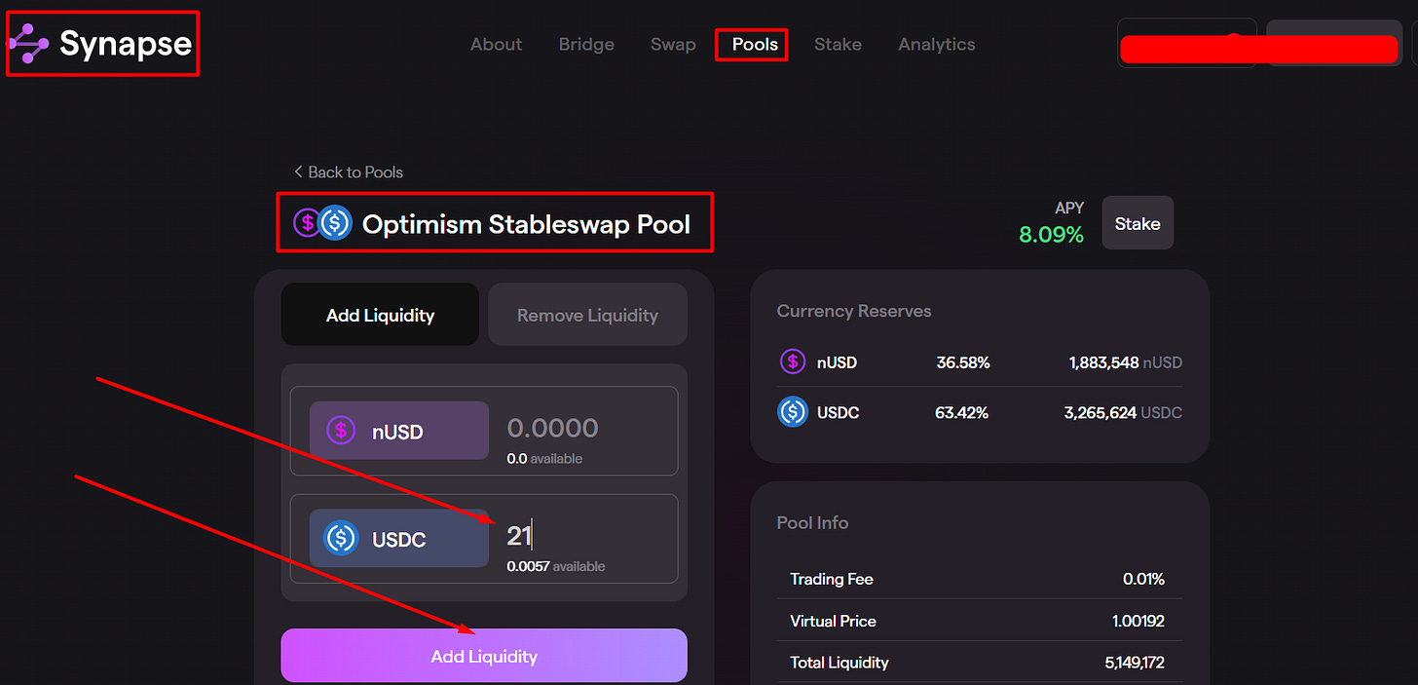Open the Swap page
The width and height of the screenshot is (1418, 685).
673,44
